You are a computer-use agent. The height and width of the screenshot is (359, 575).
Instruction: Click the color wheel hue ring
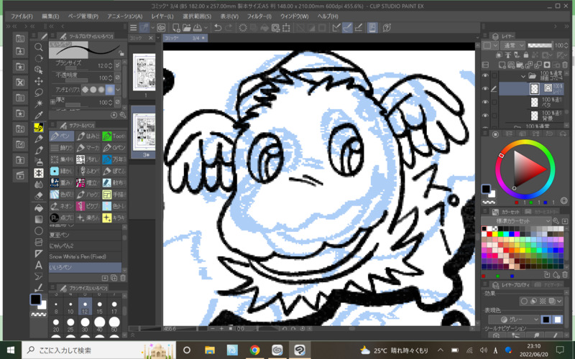525,143
